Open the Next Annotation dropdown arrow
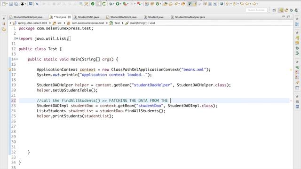 tap(231, 4)
